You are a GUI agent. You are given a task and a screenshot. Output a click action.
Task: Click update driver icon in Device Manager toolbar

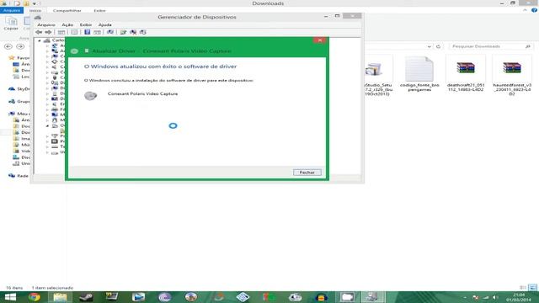tap(123, 32)
